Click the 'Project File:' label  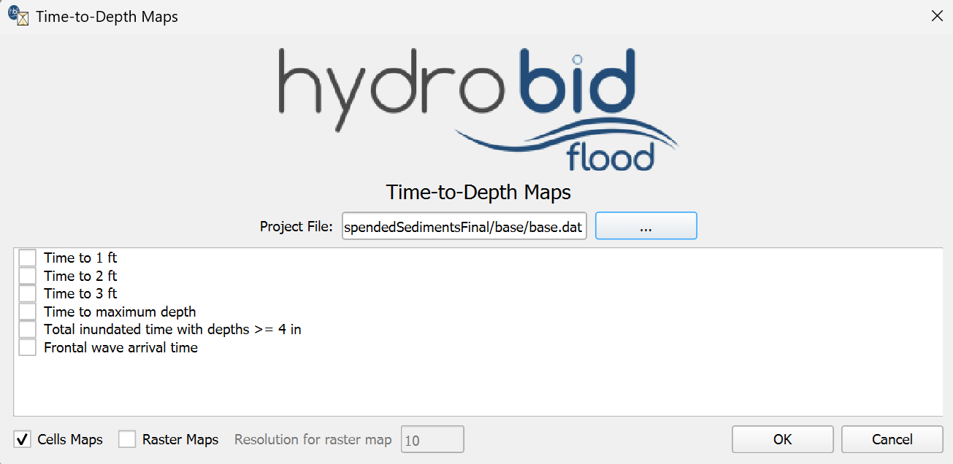[296, 226]
